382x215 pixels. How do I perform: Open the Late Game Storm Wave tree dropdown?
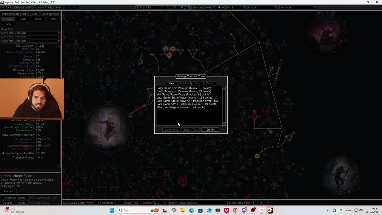[81, 203]
